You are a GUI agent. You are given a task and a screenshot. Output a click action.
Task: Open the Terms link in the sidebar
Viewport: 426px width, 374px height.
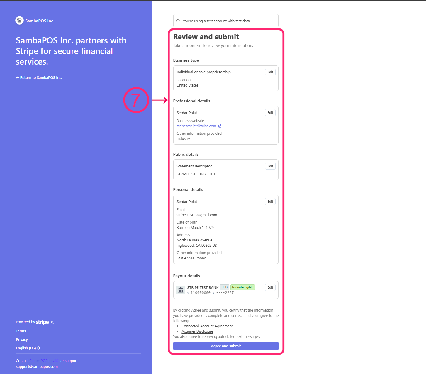pos(21,331)
